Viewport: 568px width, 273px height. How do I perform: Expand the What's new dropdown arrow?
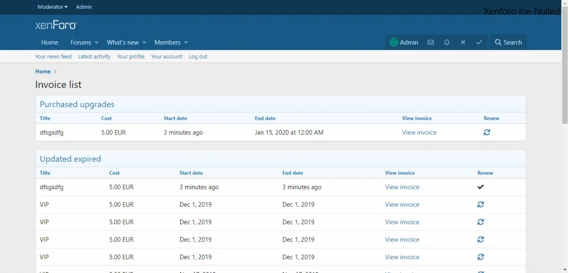[x=144, y=43]
